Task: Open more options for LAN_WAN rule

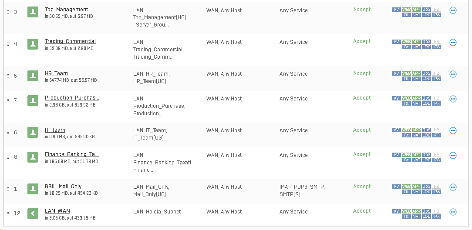Action: 453,212
